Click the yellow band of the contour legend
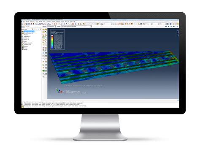 point(52,40)
